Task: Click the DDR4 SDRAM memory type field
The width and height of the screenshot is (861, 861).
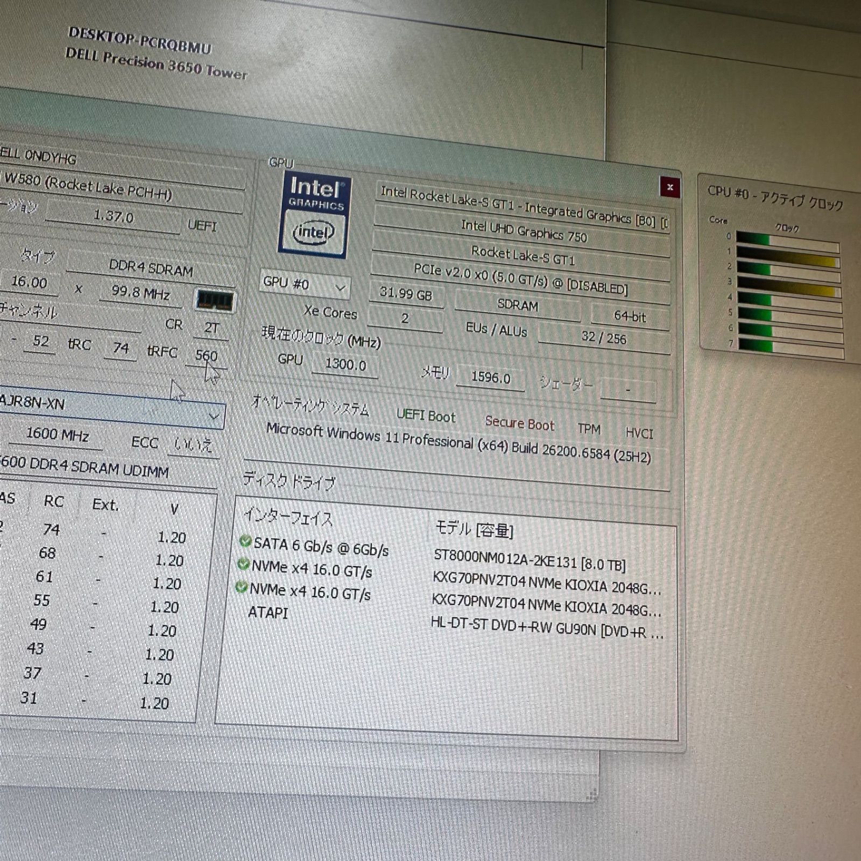Action: [151, 267]
